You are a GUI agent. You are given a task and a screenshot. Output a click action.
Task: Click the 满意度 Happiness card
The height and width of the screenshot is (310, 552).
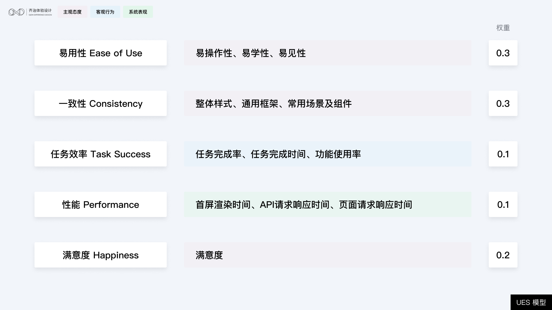click(x=101, y=255)
